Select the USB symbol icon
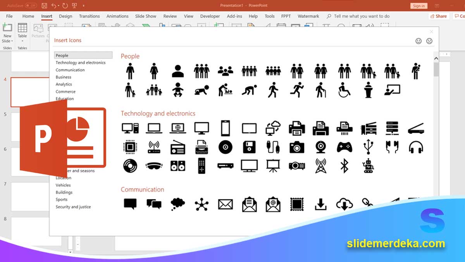The width and height of the screenshot is (465, 262). [x=368, y=147]
